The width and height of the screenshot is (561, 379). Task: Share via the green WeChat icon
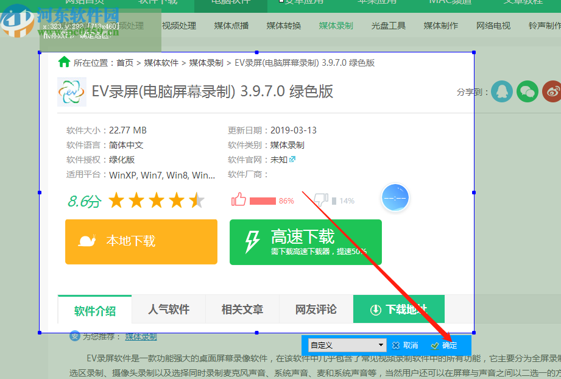pyautogui.click(x=527, y=91)
